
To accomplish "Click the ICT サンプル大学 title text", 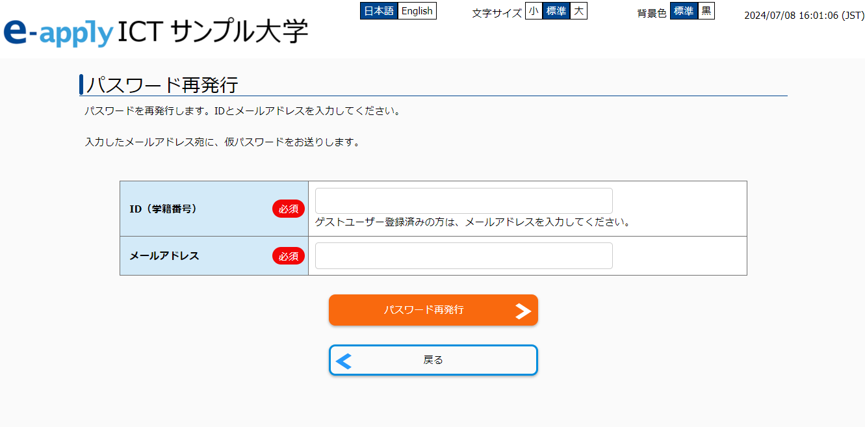I will tap(213, 32).
